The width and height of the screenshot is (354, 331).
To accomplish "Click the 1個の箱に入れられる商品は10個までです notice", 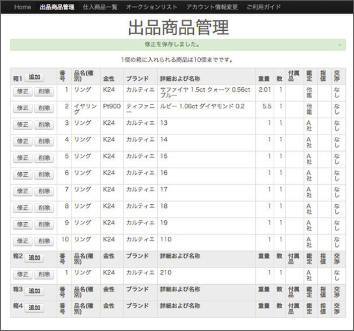I will tap(177, 60).
